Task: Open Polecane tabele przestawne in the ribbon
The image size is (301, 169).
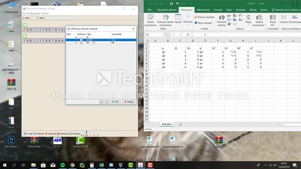Action: point(165,20)
